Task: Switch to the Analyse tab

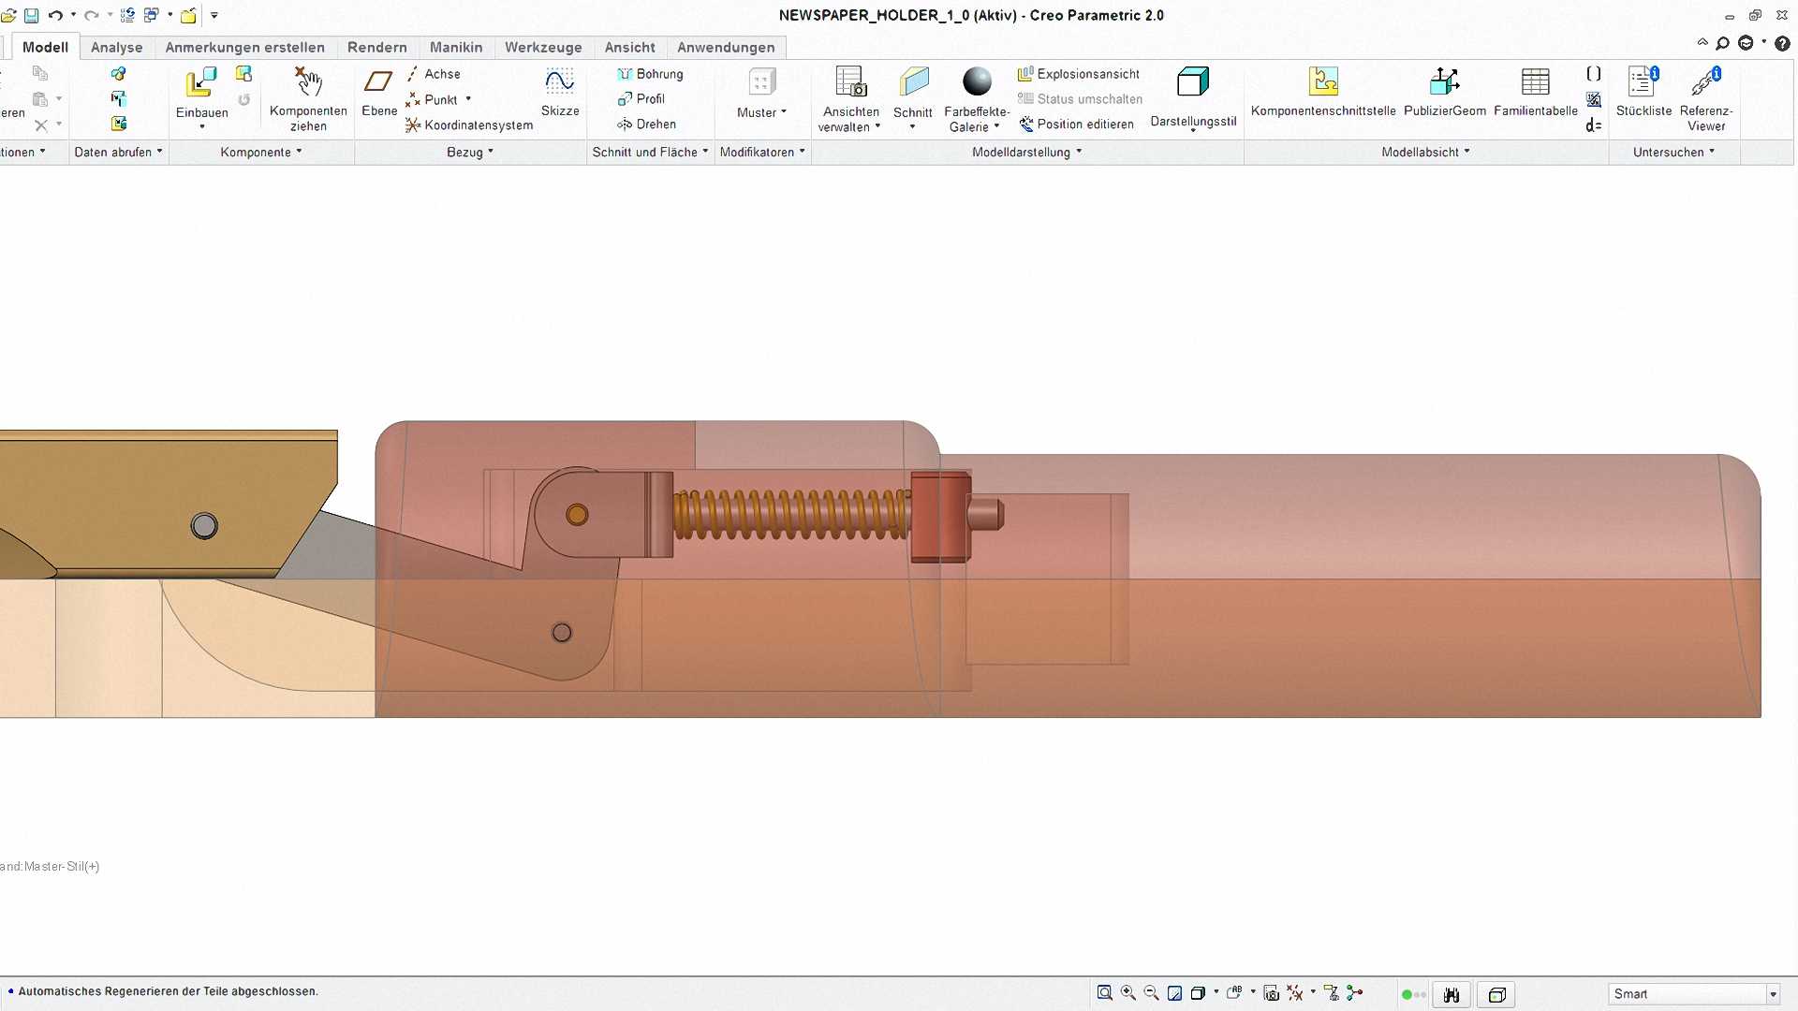Action: pyautogui.click(x=117, y=48)
